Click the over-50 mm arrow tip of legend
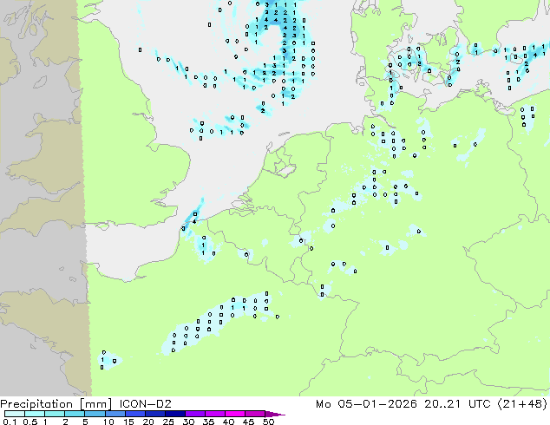Image resolution: width=550 pixels, height=425 pixels. point(275,414)
